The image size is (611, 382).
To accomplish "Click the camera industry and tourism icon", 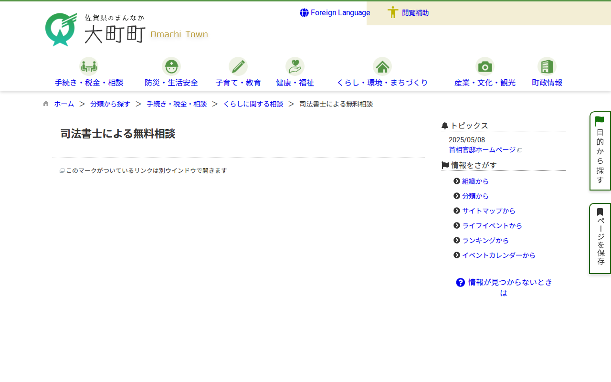I will click(x=485, y=66).
